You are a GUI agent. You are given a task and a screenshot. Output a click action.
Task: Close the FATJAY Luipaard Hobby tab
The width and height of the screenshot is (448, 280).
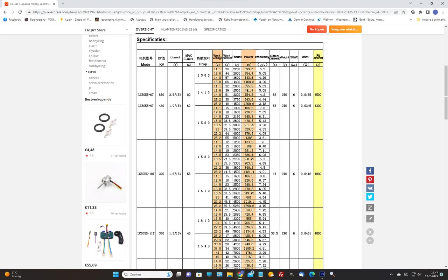pyautogui.click(x=54, y=4)
